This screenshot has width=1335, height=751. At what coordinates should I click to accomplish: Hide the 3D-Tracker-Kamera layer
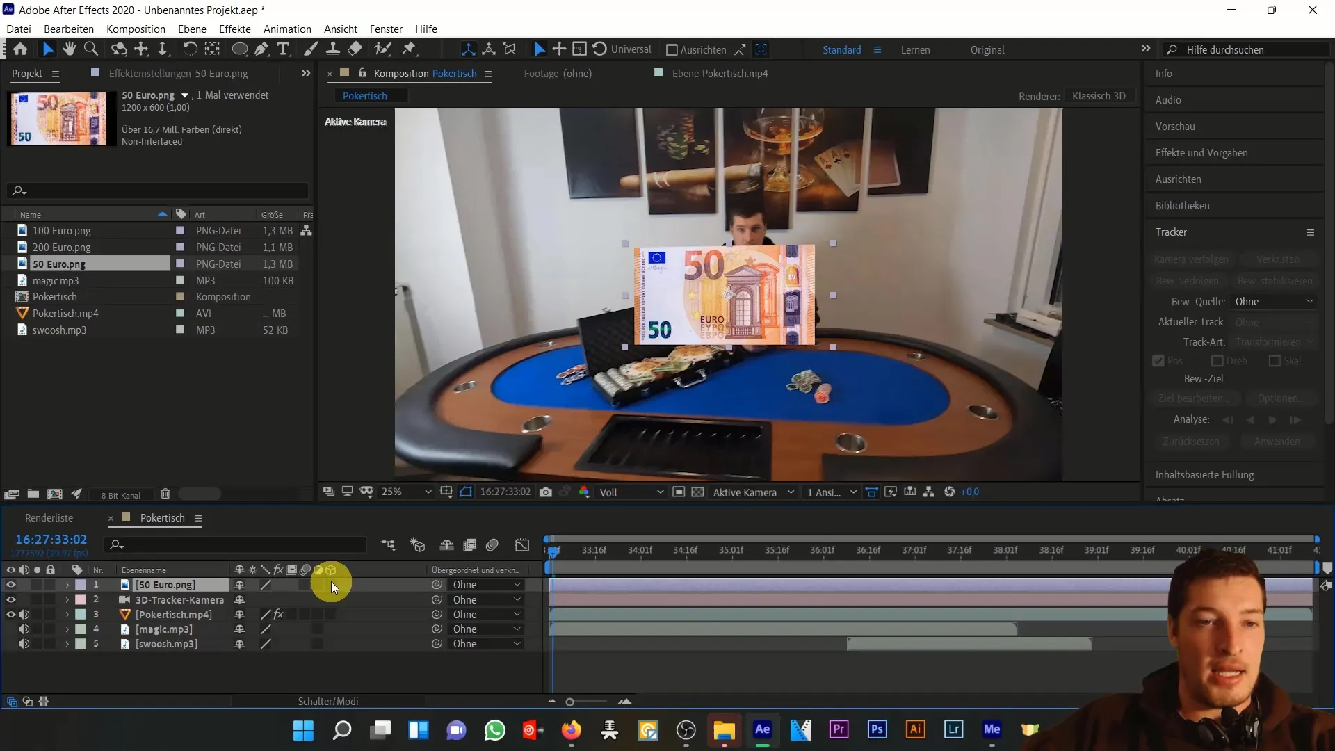(10, 599)
